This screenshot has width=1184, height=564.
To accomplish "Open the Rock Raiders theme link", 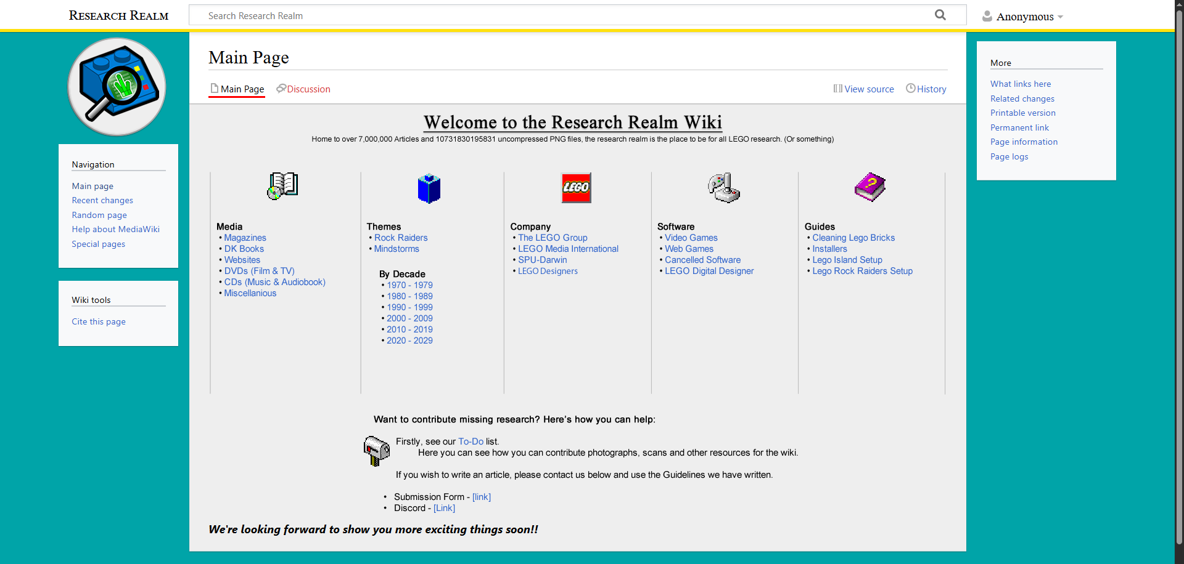I will click(400, 238).
